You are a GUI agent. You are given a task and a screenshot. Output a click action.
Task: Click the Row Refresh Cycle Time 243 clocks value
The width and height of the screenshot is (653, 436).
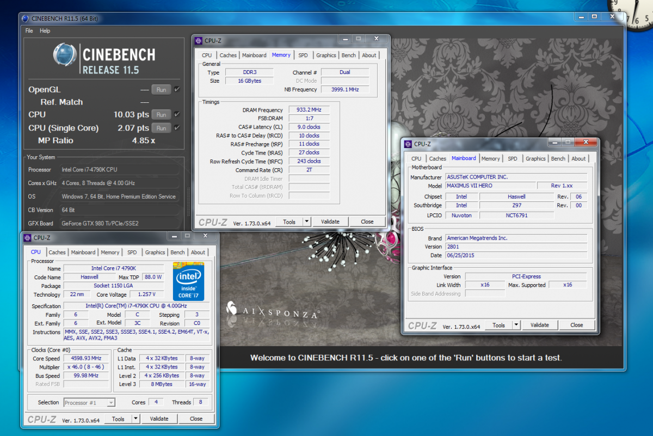click(309, 161)
